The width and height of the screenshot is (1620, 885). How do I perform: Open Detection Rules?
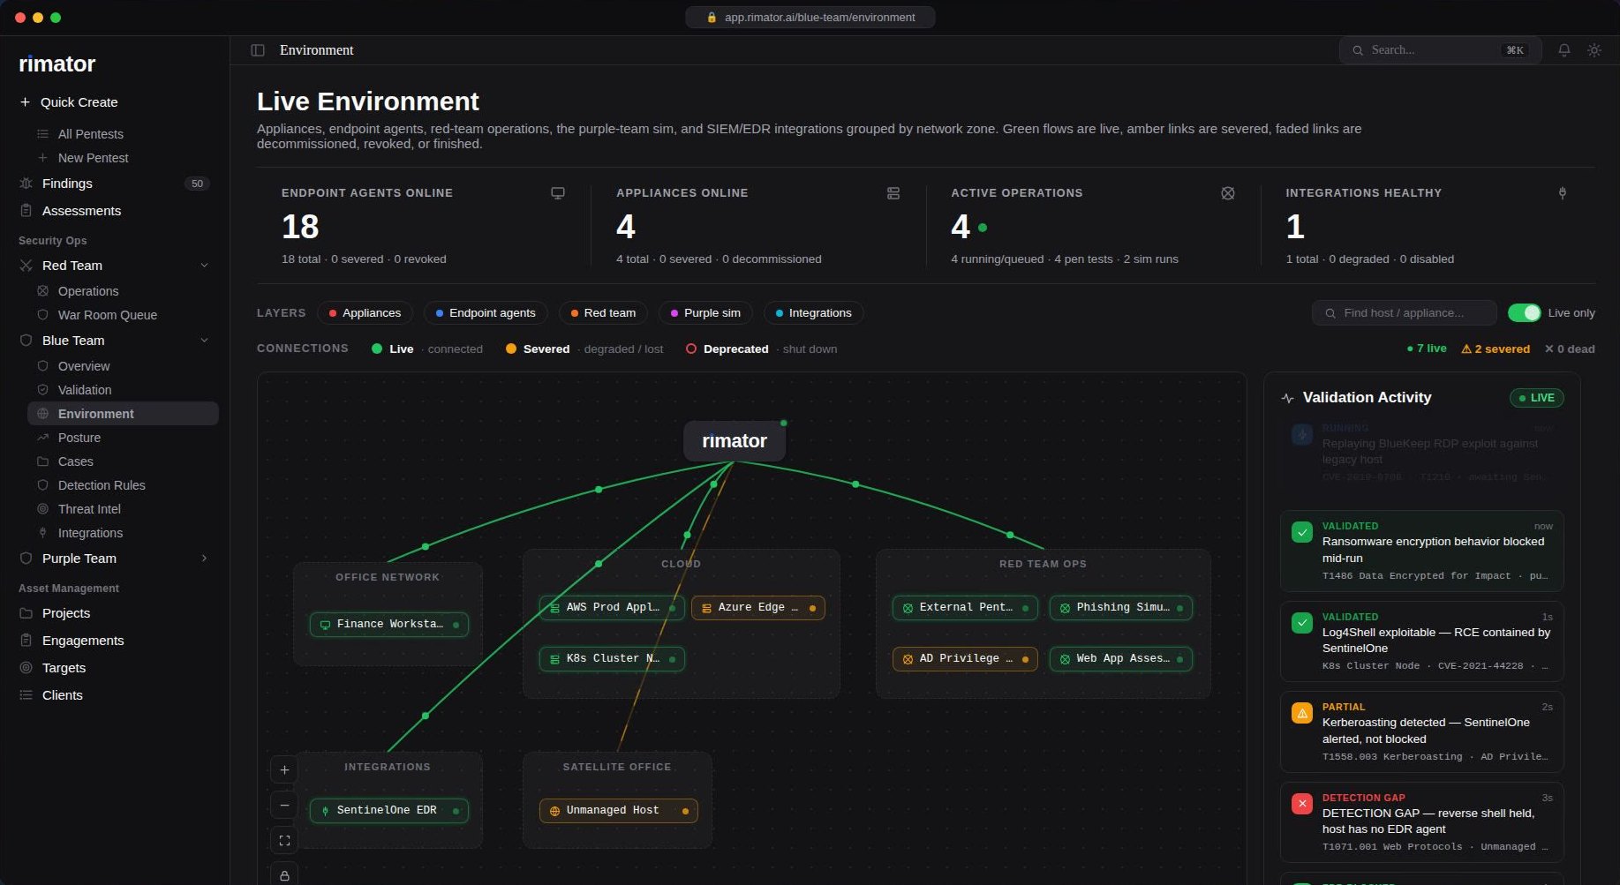point(123,485)
